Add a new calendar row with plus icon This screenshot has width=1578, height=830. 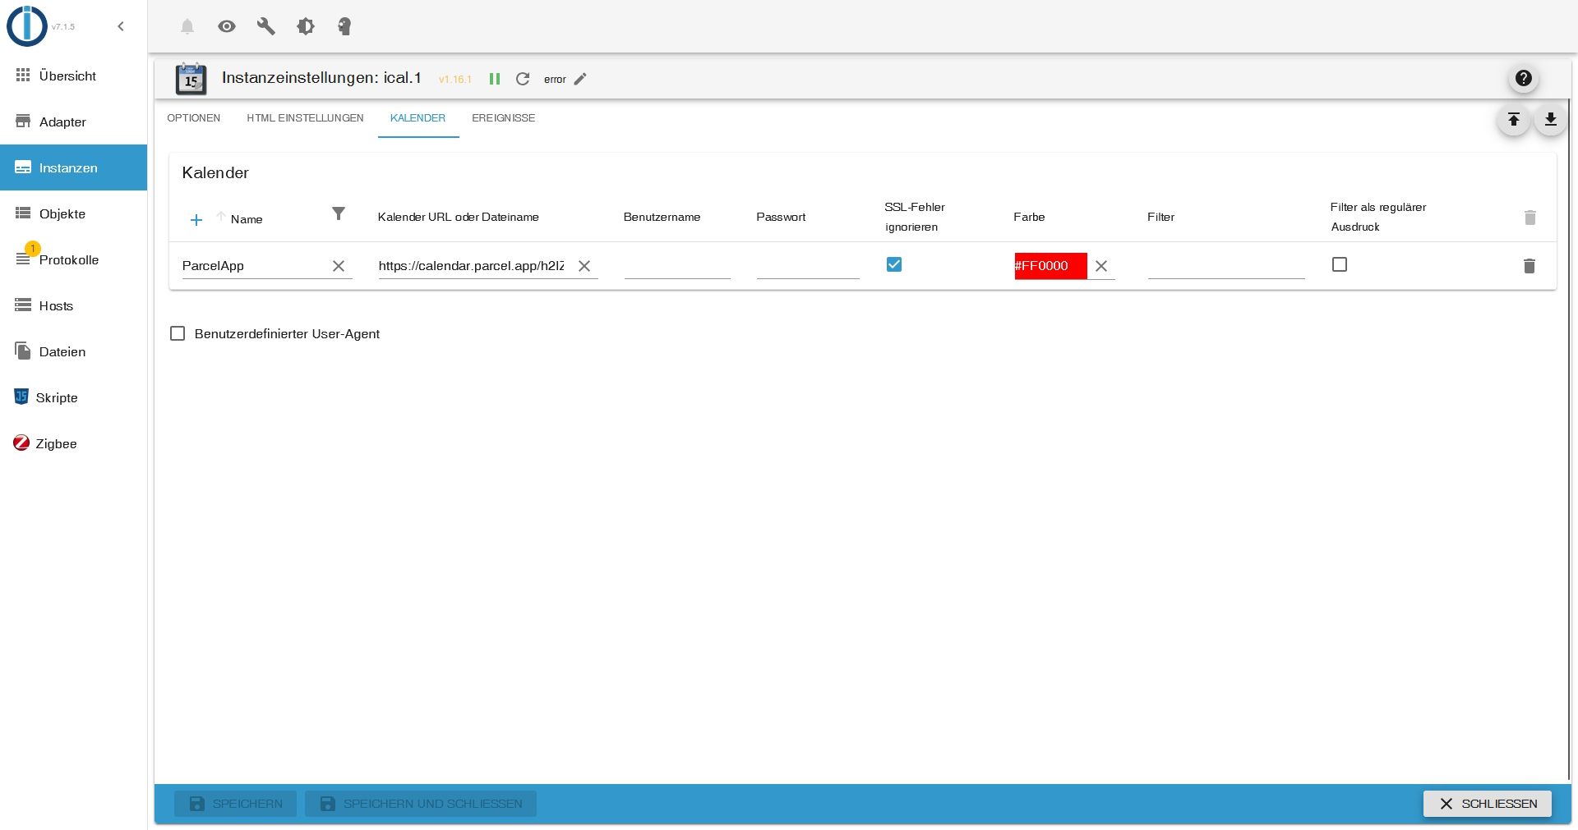tap(196, 220)
